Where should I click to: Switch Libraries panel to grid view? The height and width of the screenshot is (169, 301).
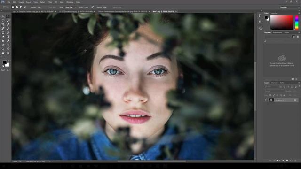click(293, 37)
